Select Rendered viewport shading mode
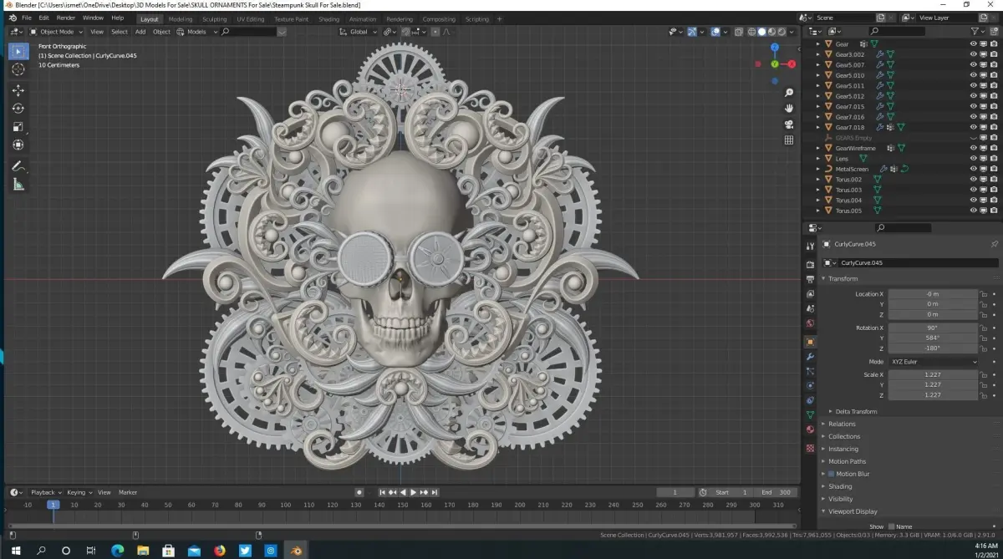The width and height of the screenshot is (1003, 559). point(783,32)
